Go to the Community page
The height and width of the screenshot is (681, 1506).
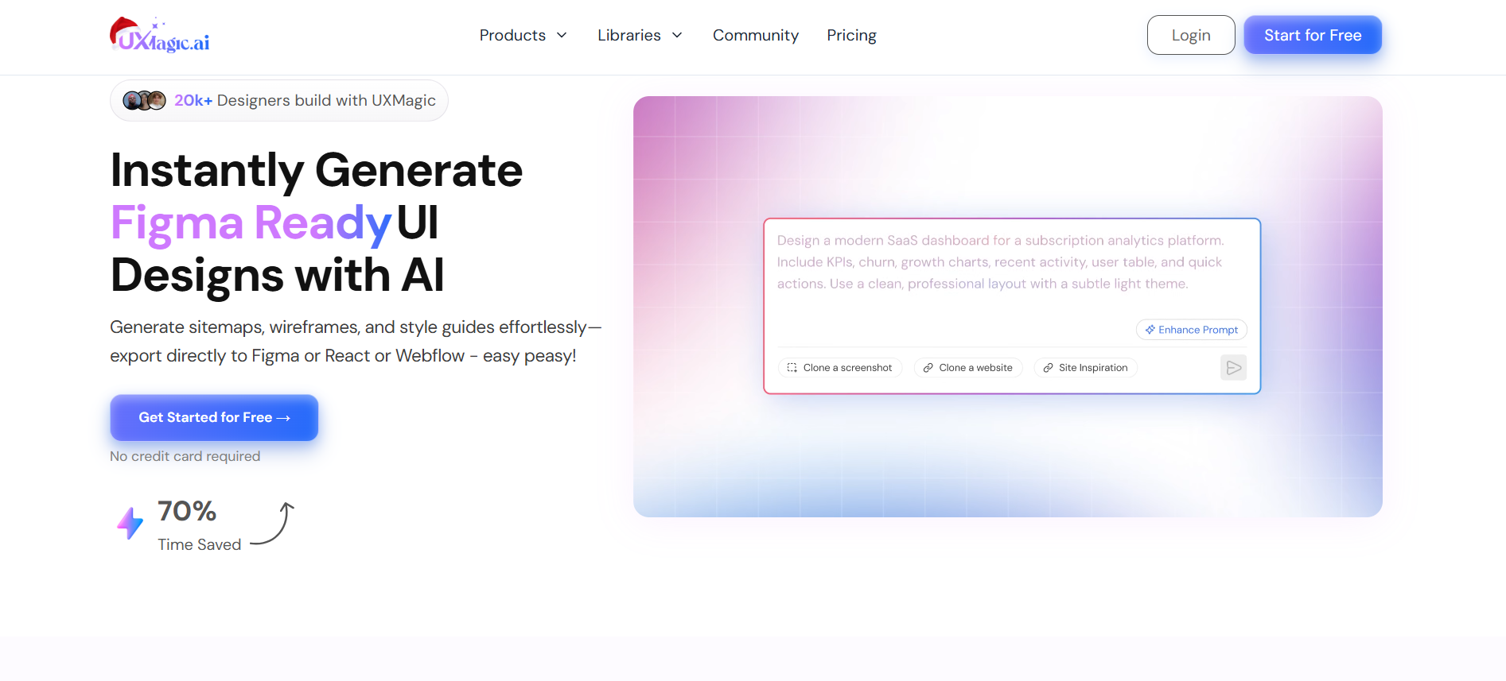coord(756,35)
